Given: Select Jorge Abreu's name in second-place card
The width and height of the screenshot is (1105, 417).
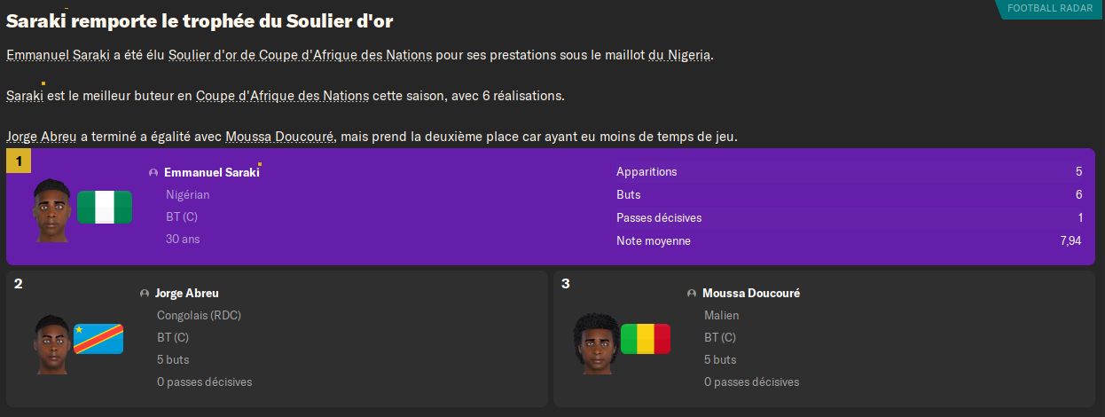Looking at the screenshot, I should click(186, 294).
